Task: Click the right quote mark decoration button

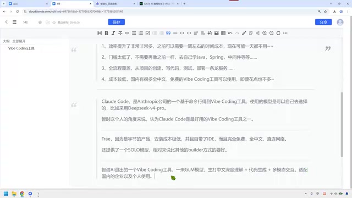Action: click(328, 48)
